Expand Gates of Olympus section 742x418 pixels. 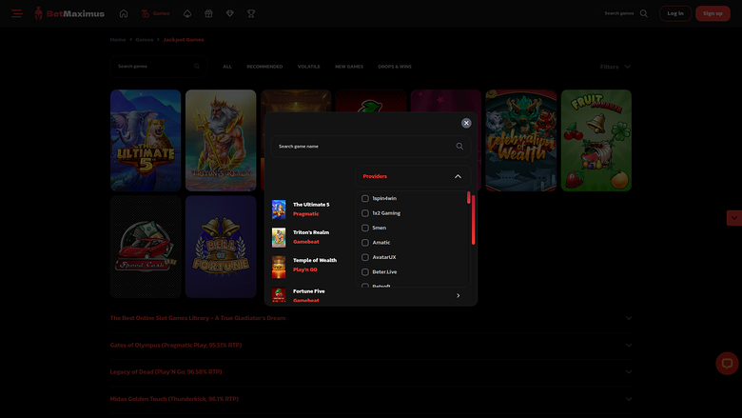click(x=371, y=345)
